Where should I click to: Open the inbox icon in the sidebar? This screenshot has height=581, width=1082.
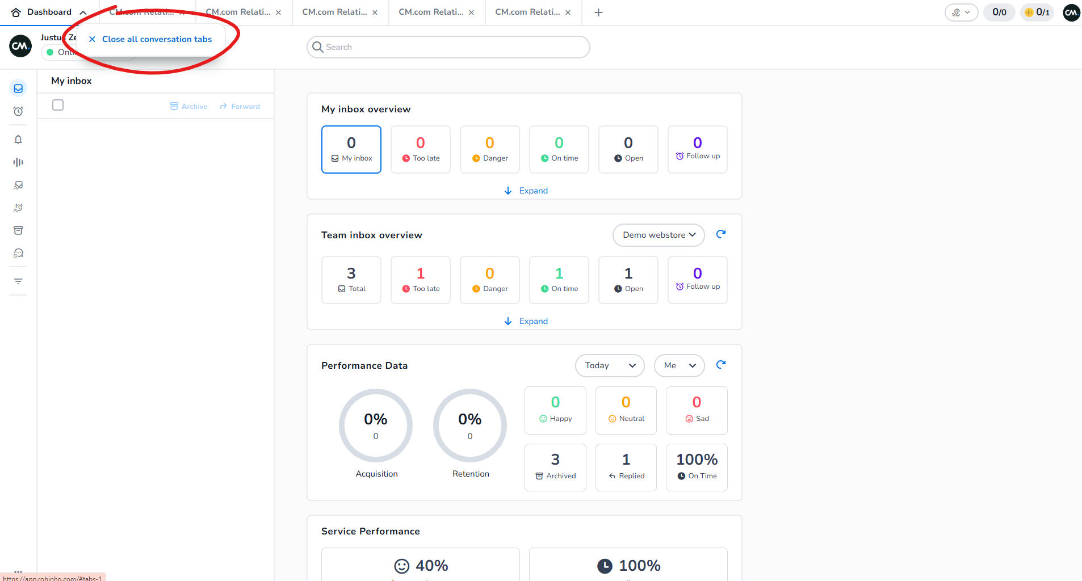click(x=18, y=89)
